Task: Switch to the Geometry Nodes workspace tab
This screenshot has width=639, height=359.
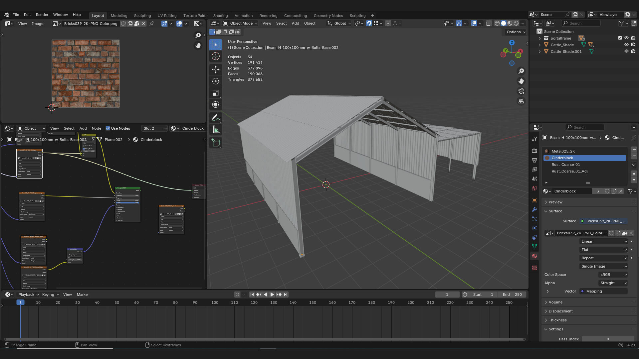Action: click(328, 16)
